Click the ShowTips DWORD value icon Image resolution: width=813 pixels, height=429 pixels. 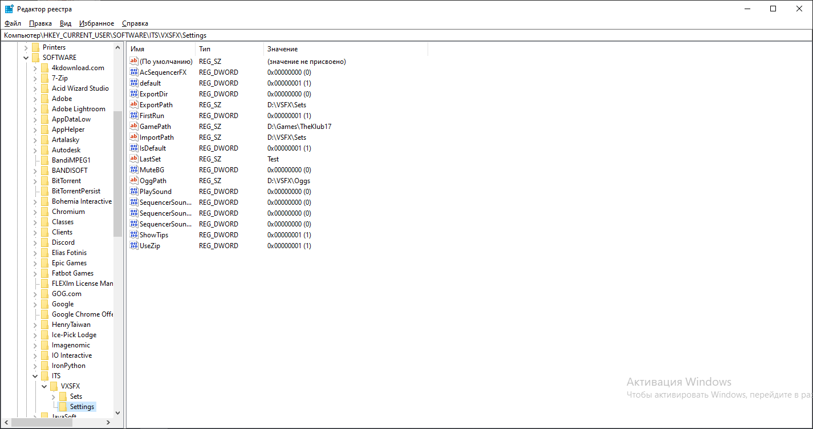coord(134,235)
